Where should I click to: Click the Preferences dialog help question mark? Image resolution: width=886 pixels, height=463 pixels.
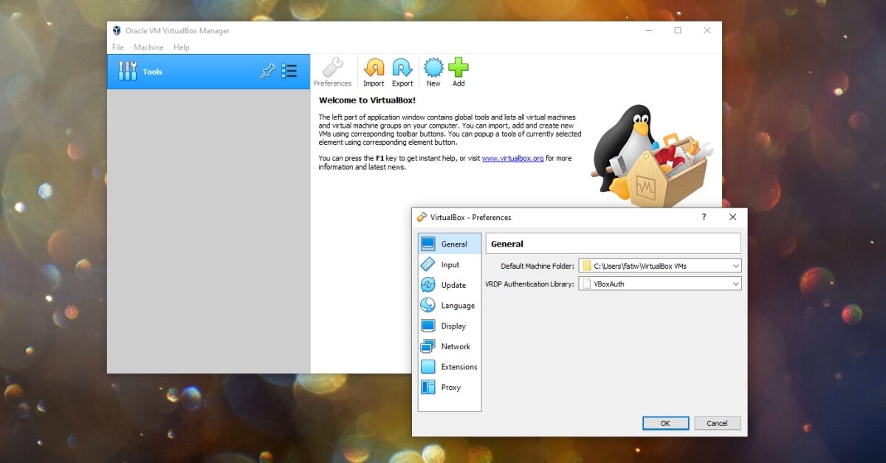(x=704, y=217)
